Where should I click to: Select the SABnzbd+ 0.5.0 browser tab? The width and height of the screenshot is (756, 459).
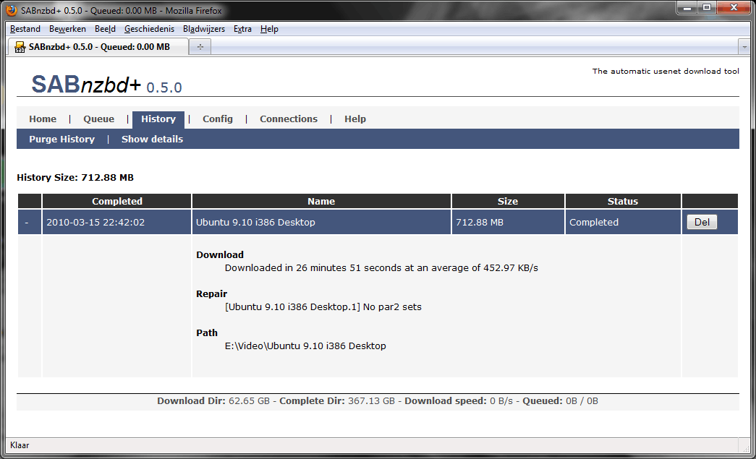tap(99, 47)
